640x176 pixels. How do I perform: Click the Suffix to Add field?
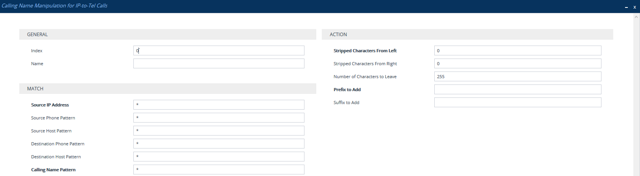tap(518, 103)
